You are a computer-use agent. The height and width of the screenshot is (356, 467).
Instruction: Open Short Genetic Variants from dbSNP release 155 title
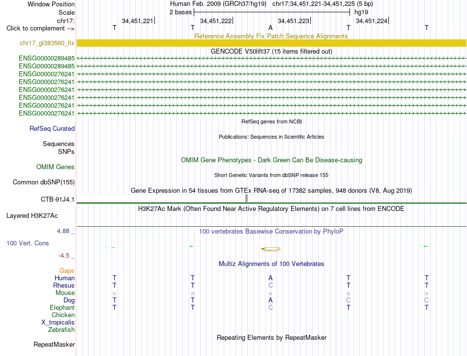pos(271,175)
